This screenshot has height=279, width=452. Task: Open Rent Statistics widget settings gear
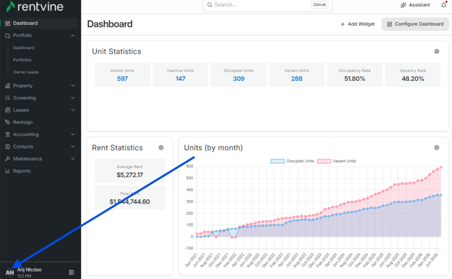click(161, 148)
